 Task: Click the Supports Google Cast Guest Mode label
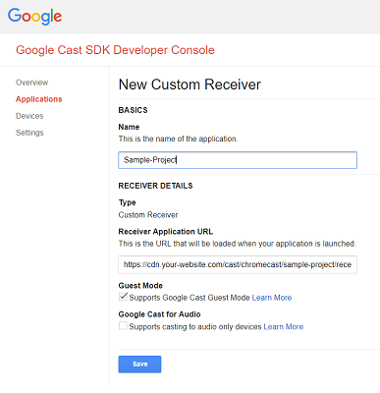coord(190,298)
